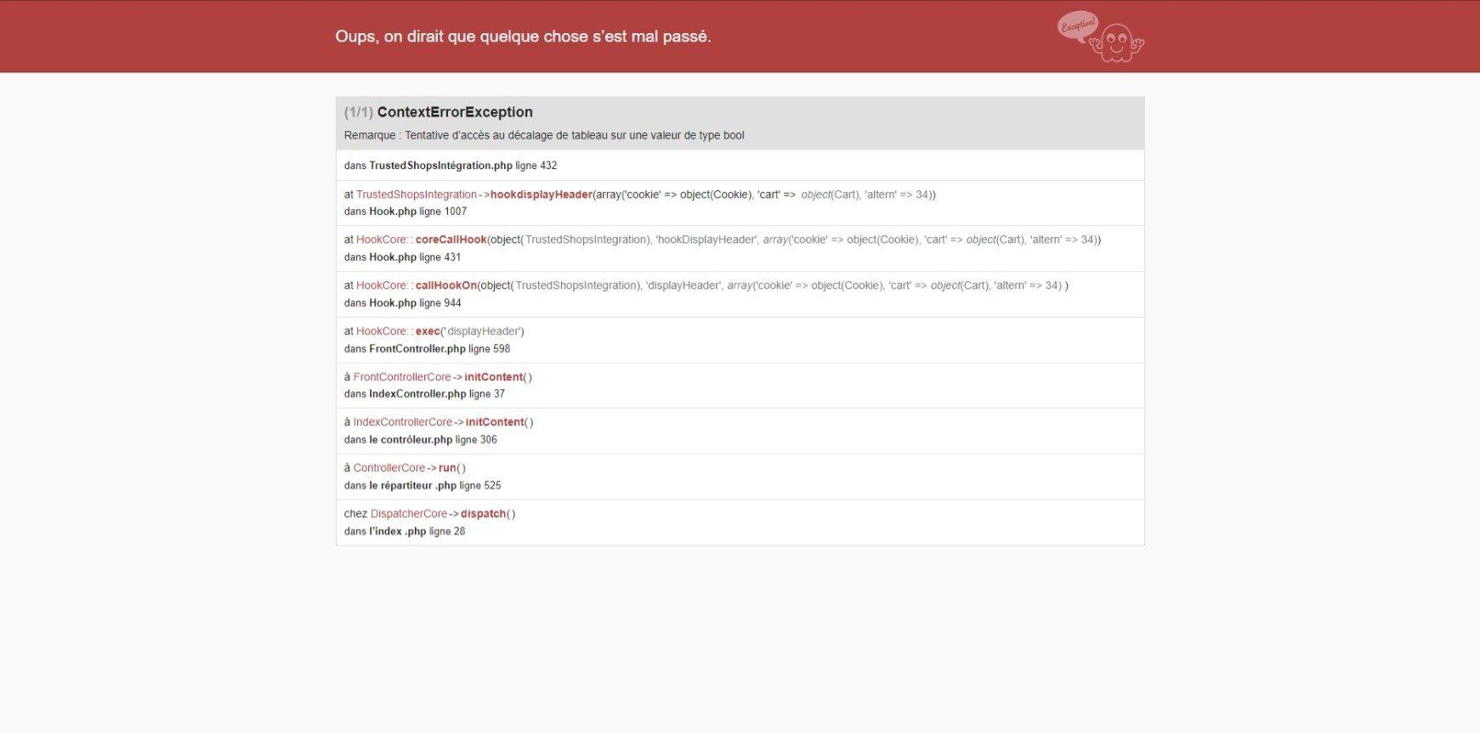Click the TrustedShopsIntégration.php ligne 432 row
The width and height of the screenshot is (1480, 733).
740,166
